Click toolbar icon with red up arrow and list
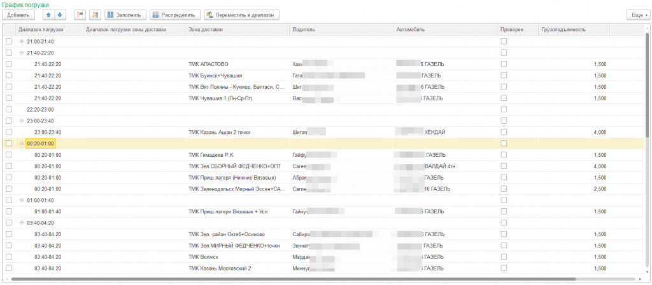The height and width of the screenshot is (285, 652). tap(80, 15)
